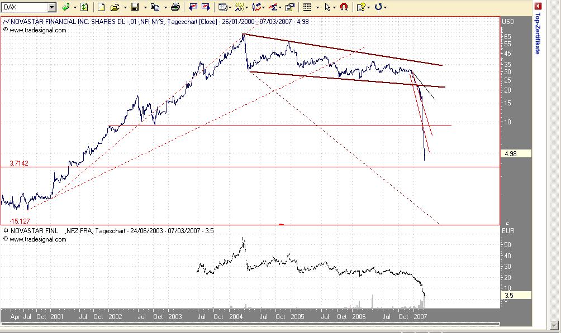Click the indicators wave icon
The height and width of the screenshot is (333, 561).
point(239,7)
